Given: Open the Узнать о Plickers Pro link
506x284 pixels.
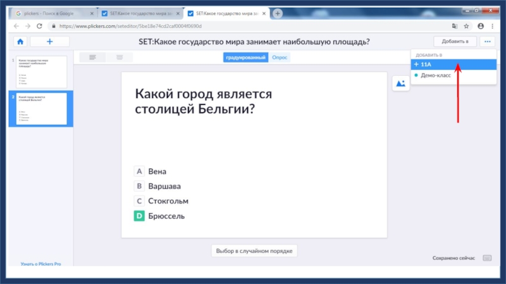Looking at the screenshot, I should [40, 264].
